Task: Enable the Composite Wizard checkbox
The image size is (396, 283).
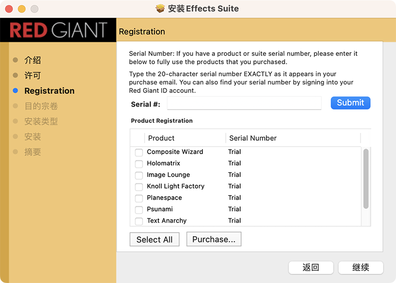Action: coord(139,152)
